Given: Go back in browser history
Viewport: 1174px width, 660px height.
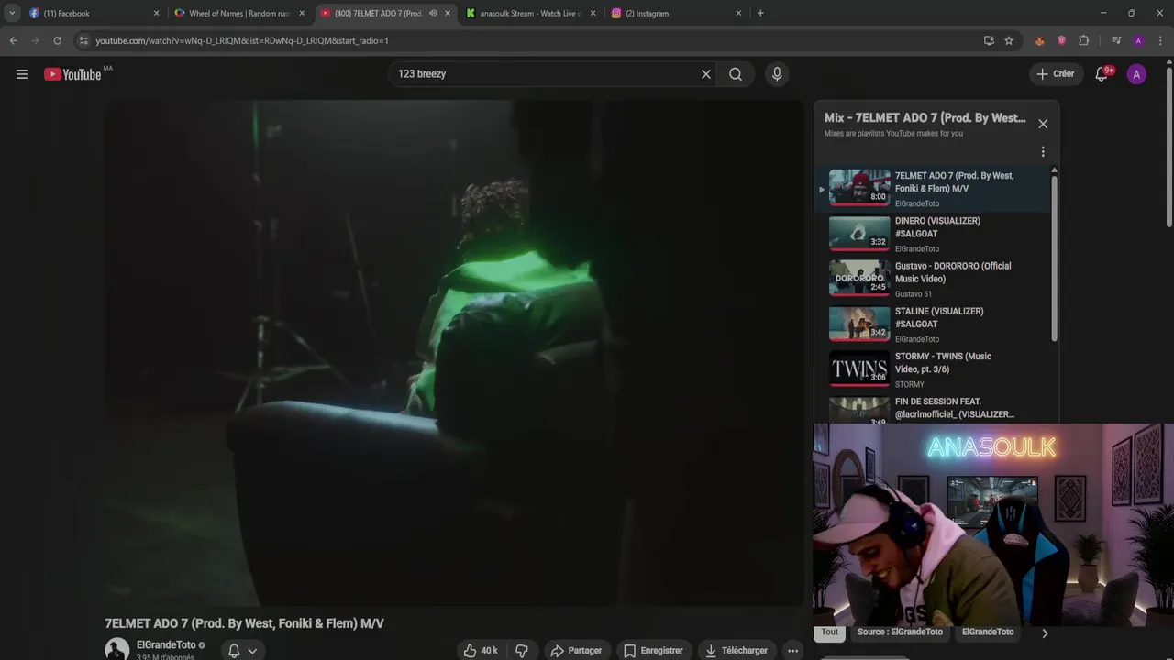Looking at the screenshot, I should pyautogui.click(x=13, y=40).
